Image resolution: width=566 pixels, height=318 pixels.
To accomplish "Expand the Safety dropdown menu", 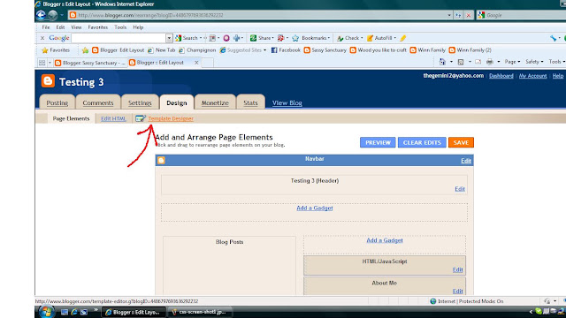I will click(534, 62).
